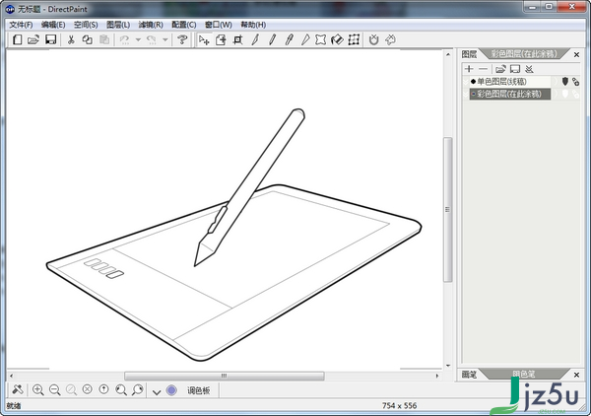Open the undo history dropdown arrow

point(138,39)
